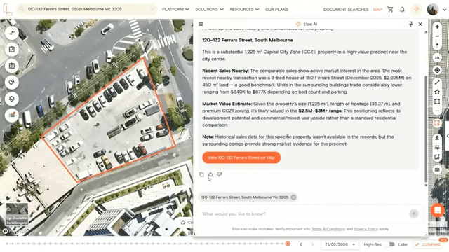Screen dimensions: 449x252
Task: Open the user profile avatar menu
Action: 433,9
